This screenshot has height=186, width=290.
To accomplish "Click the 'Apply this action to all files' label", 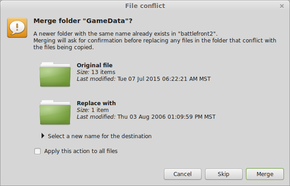I will 81,151.
